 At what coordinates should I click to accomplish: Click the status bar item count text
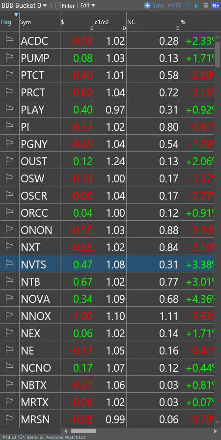point(44,437)
